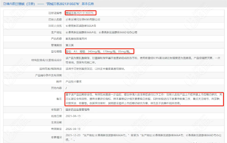This screenshot has height=143, width=227.
Task: Click the label 注册证编号
Action: click(55, 13)
